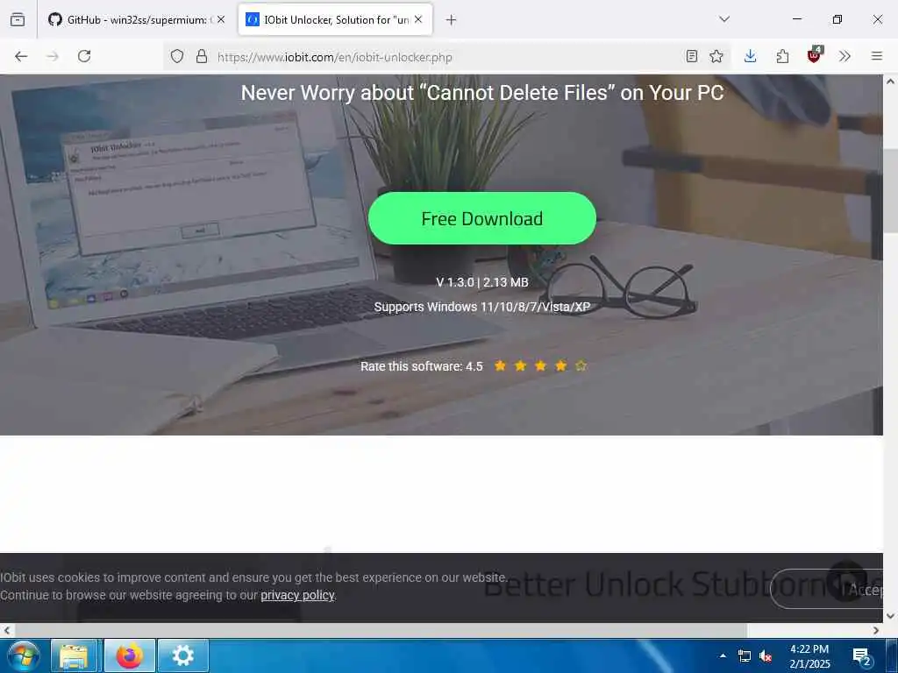The width and height of the screenshot is (898, 673).
Task: Rate software with the second star
Action: point(520,365)
